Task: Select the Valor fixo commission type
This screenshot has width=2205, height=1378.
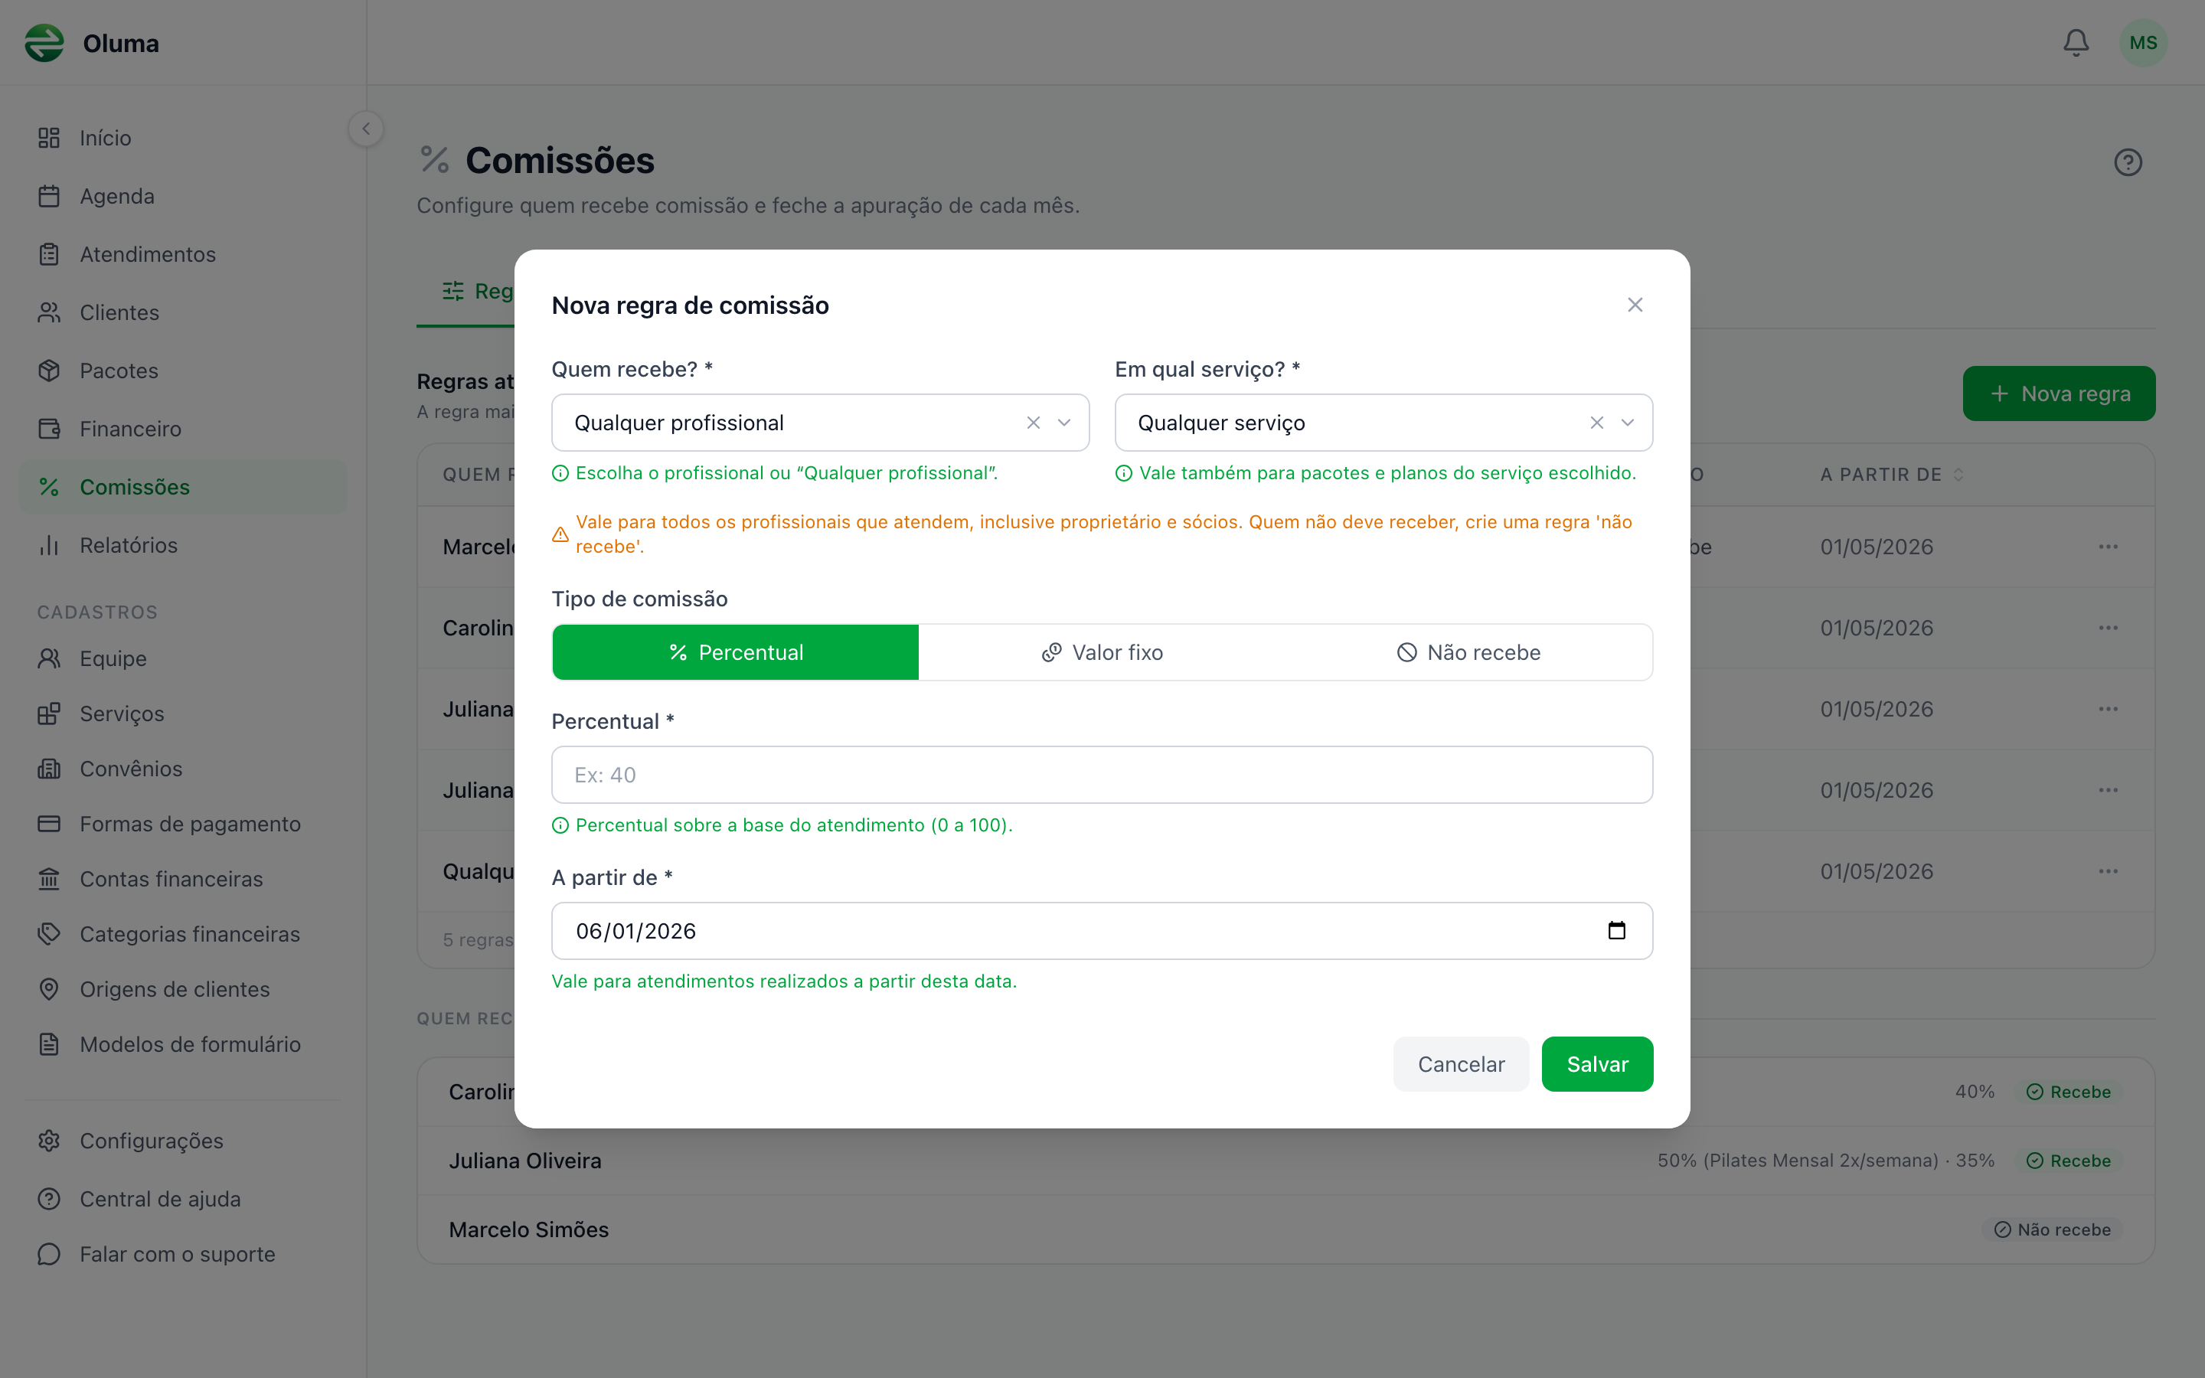Action: tap(1102, 652)
